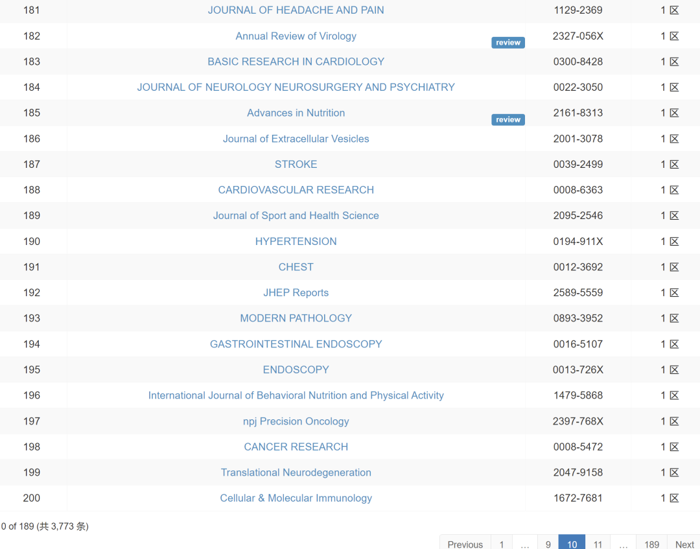Open CANCER RESEARCH journal link
700x549 pixels.
(x=296, y=447)
